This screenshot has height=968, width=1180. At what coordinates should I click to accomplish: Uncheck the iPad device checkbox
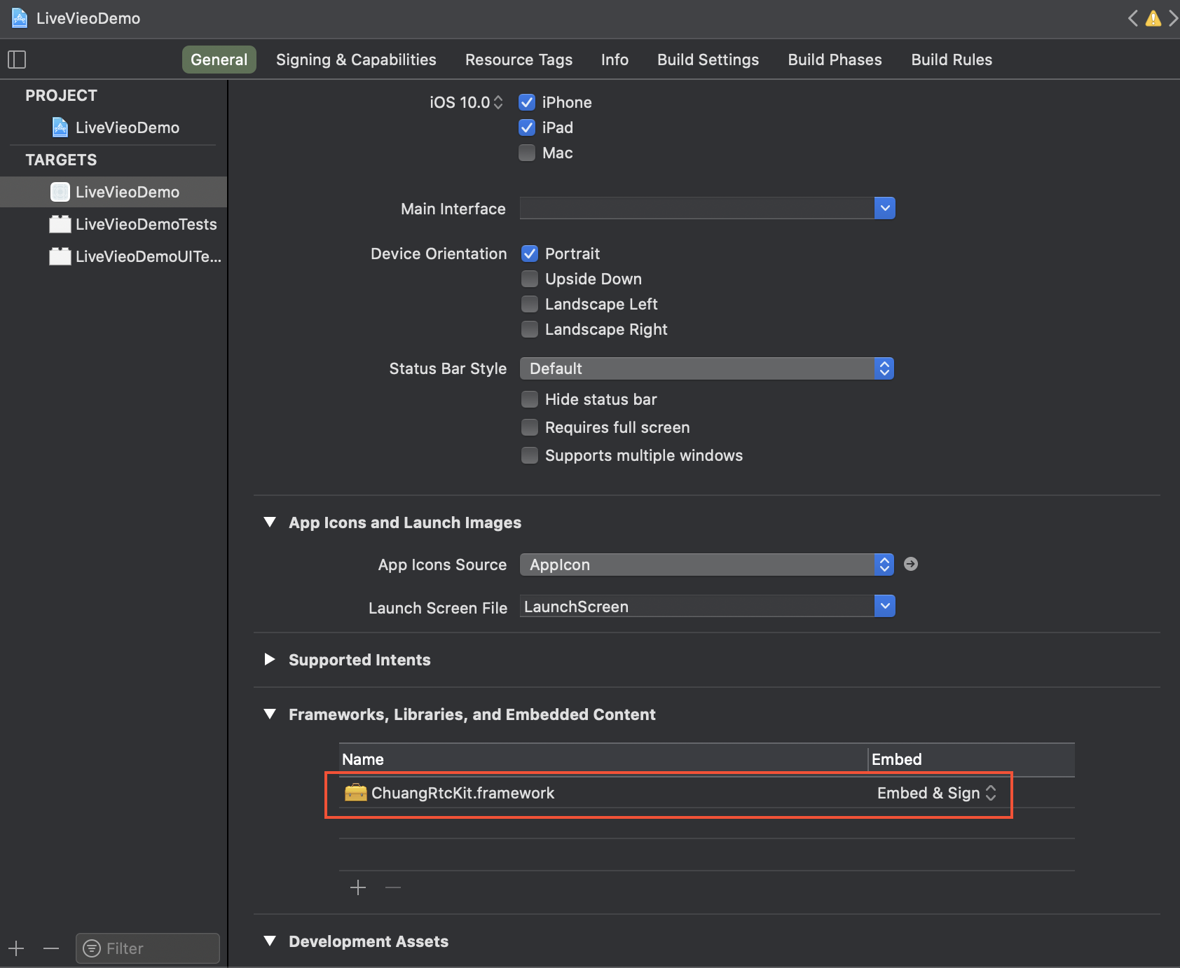point(527,127)
